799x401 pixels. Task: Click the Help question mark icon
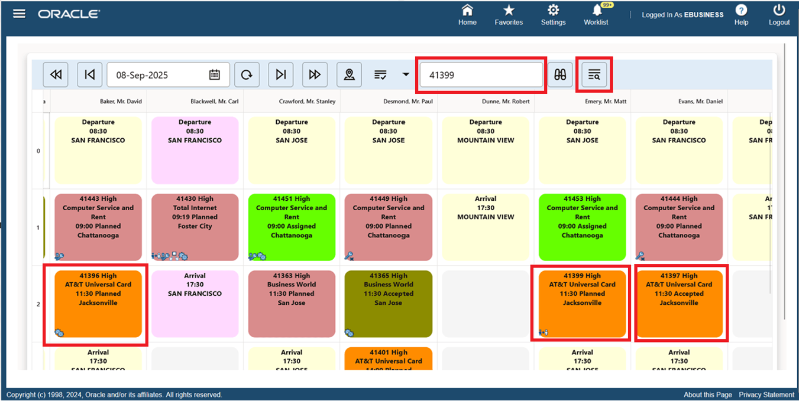click(x=741, y=14)
